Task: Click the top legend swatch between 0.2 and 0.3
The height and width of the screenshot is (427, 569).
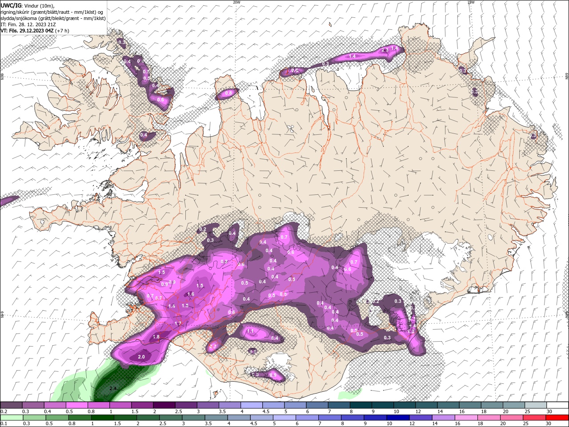Action: coord(12,405)
